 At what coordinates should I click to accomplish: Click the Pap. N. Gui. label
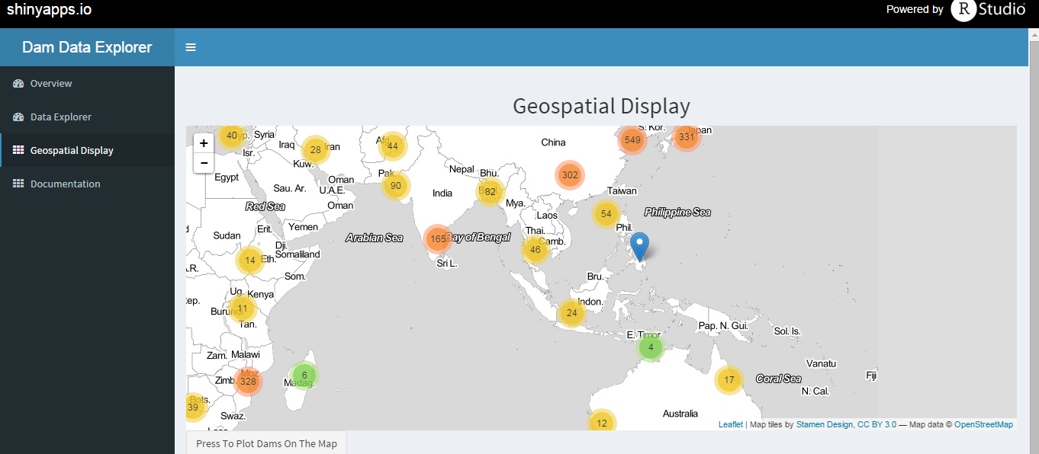point(723,326)
